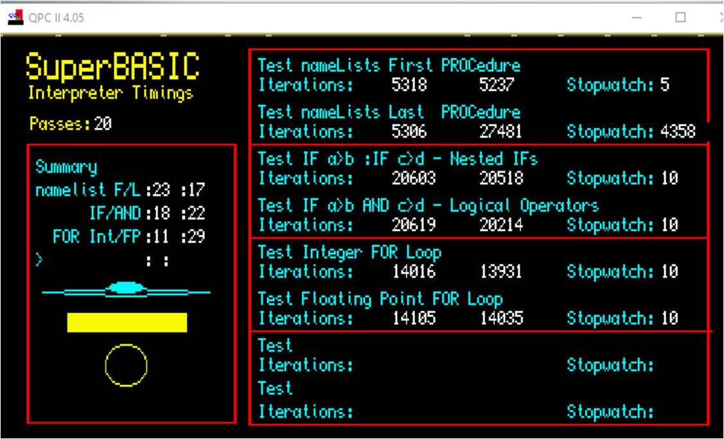This screenshot has width=724, height=439.
Task: Click the FOR Int/FP summary label
Action: (96, 237)
